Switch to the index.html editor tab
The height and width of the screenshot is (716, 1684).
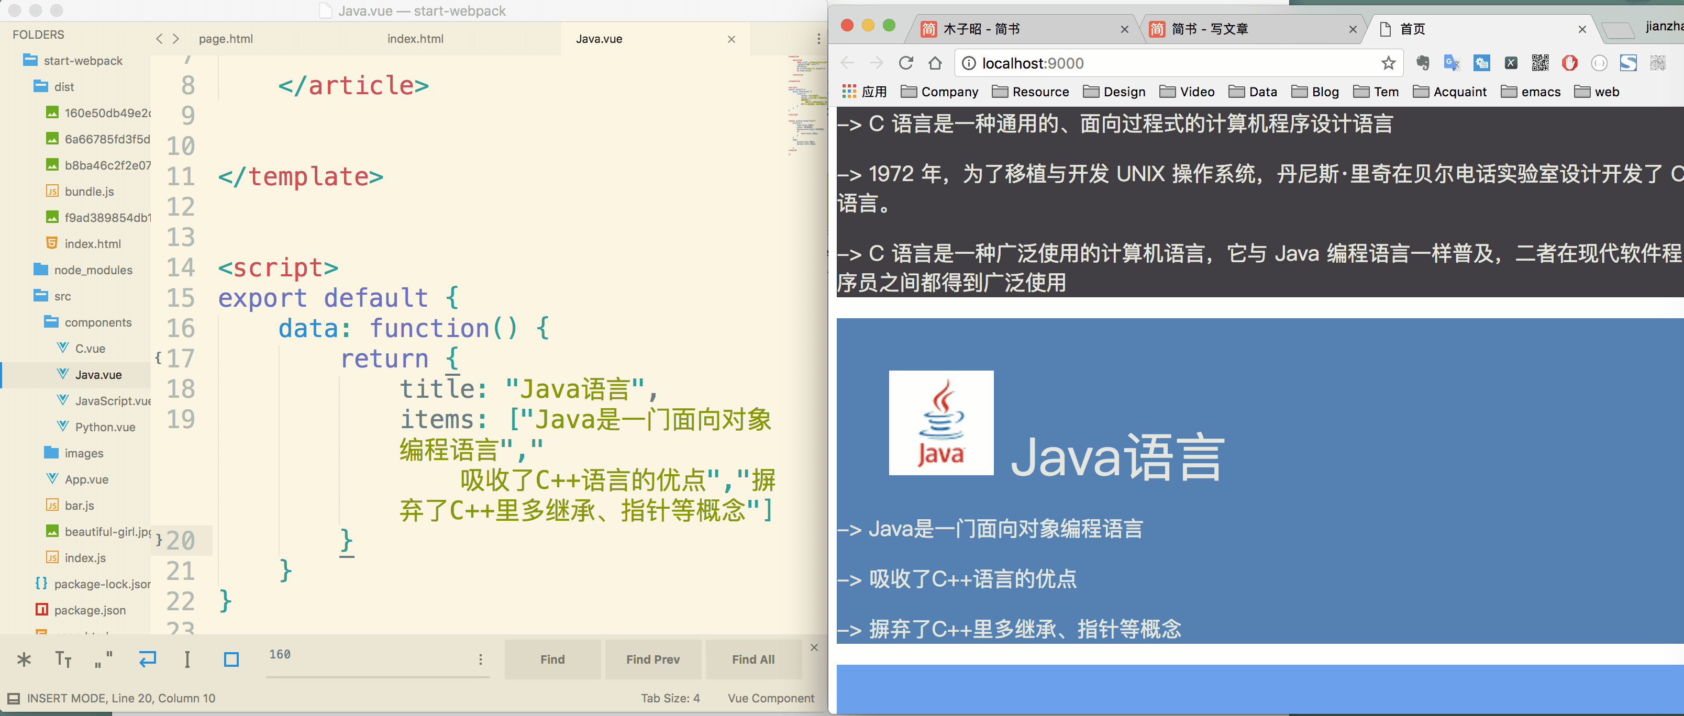pyautogui.click(x=415, y=39)
